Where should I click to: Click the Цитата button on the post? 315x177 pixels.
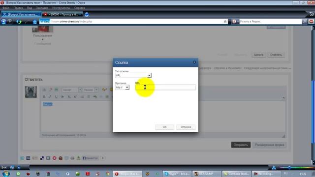point(258,55)
